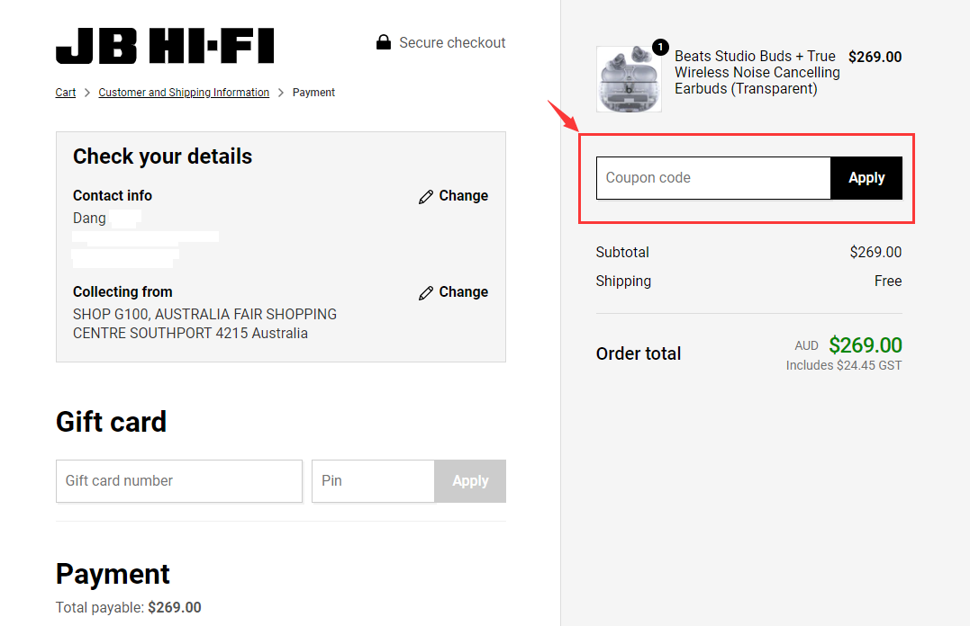The image size is (970, 626).
Task: Focus the Coupon code field
Action: pyautogui.click(x=713, y=178)
